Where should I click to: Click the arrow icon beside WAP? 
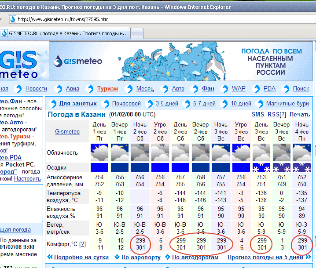click(225, 89)
